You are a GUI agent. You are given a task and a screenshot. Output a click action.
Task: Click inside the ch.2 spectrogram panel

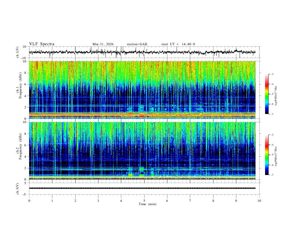click(x=142, y=151)
